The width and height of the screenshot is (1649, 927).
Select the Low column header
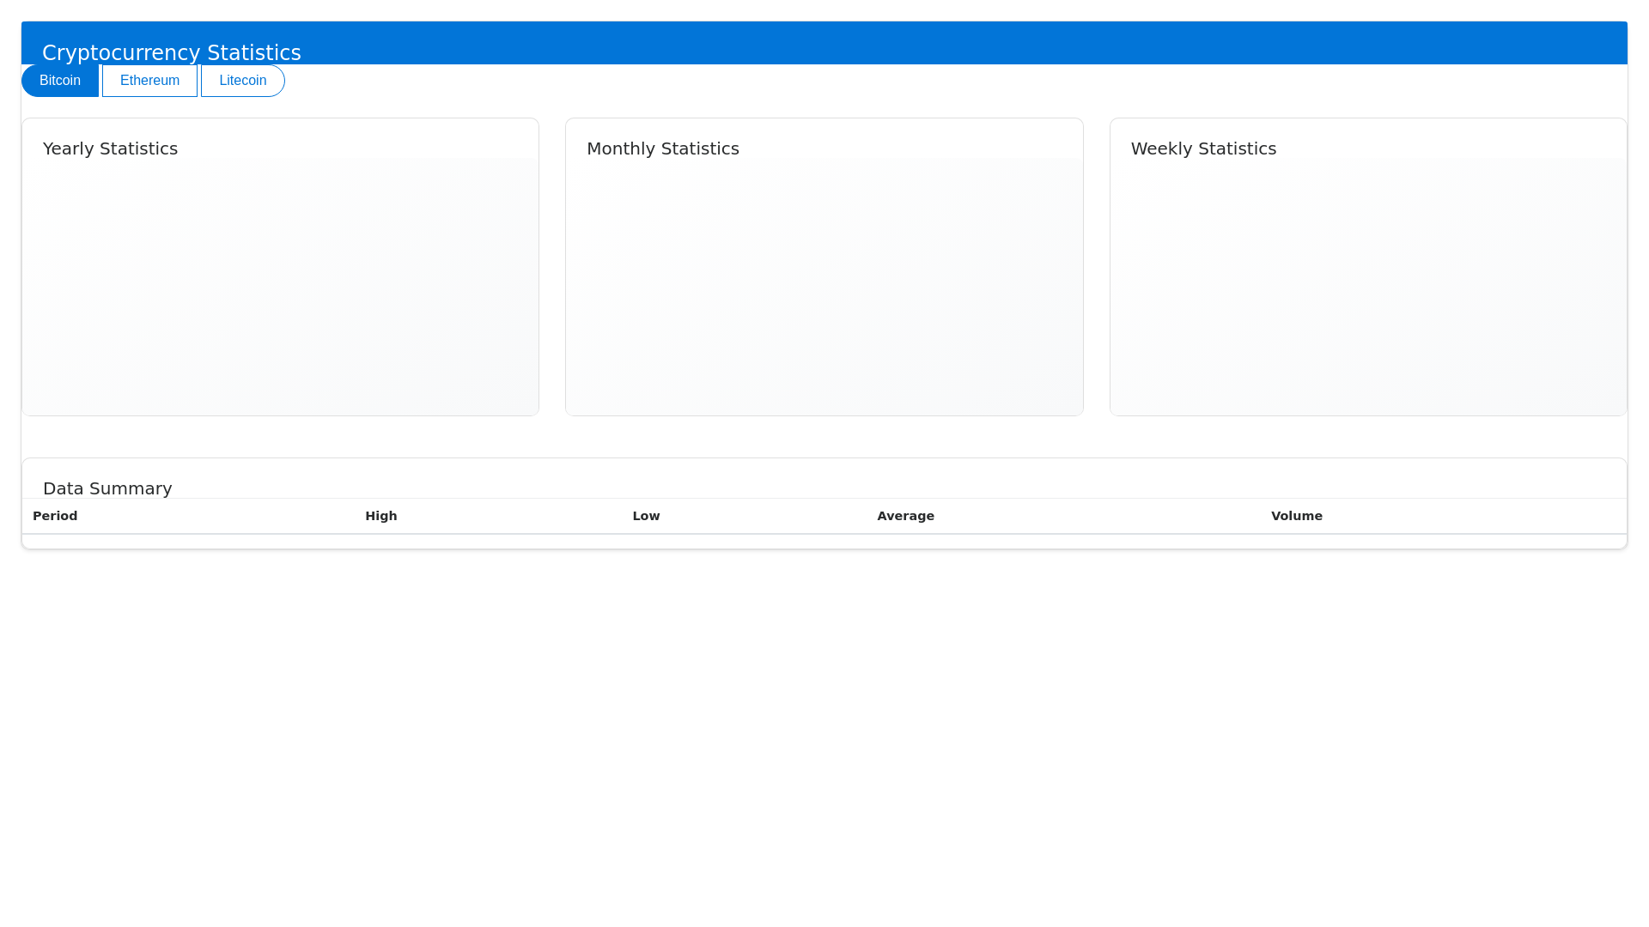tap(646, 516)
